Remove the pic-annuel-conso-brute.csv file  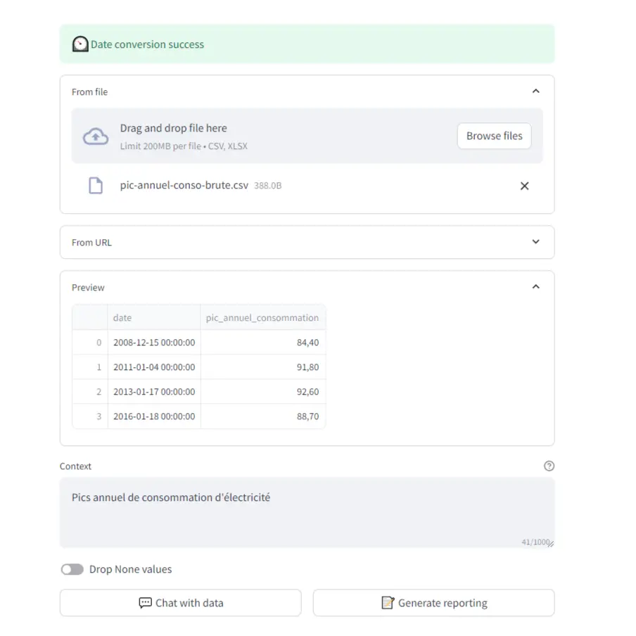tap(524, 186)
